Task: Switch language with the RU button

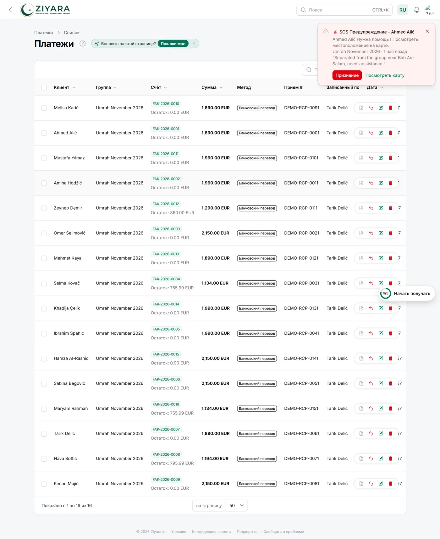Action: [x=403, y=10]
